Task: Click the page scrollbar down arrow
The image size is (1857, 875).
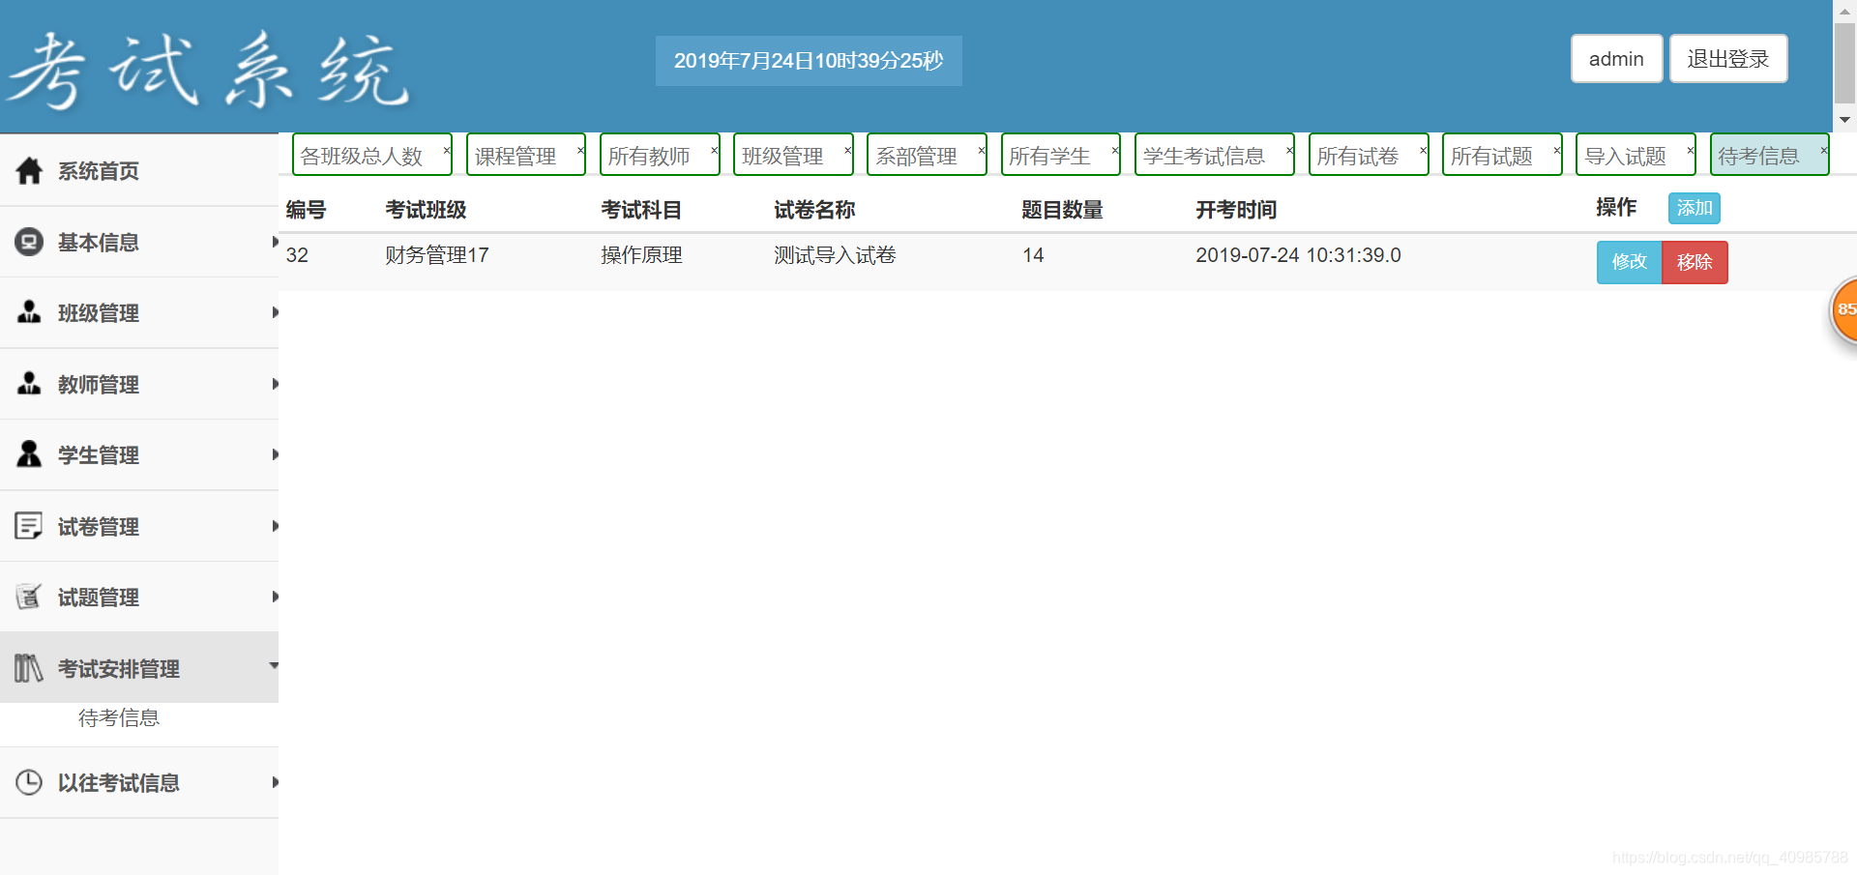Action: [1844, 120]
